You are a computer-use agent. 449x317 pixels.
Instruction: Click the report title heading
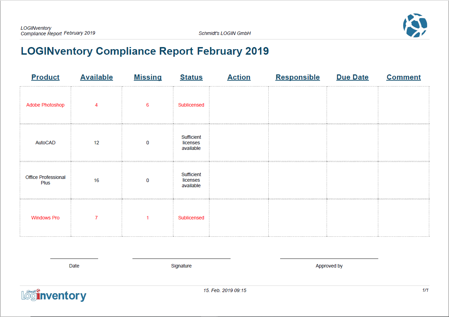click(x=145, y=51)
